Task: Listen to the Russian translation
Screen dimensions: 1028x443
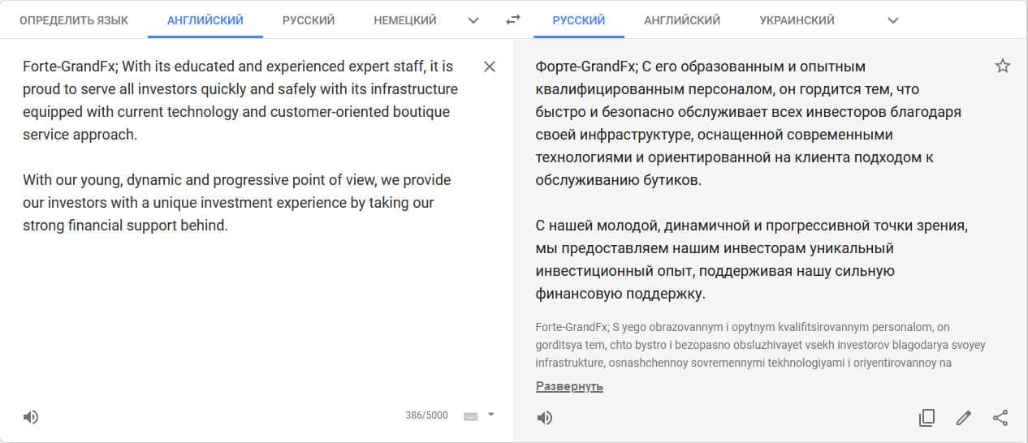Action: point(545,418)
